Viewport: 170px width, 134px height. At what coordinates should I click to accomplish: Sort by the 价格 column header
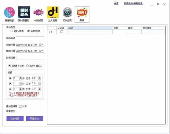120,28
